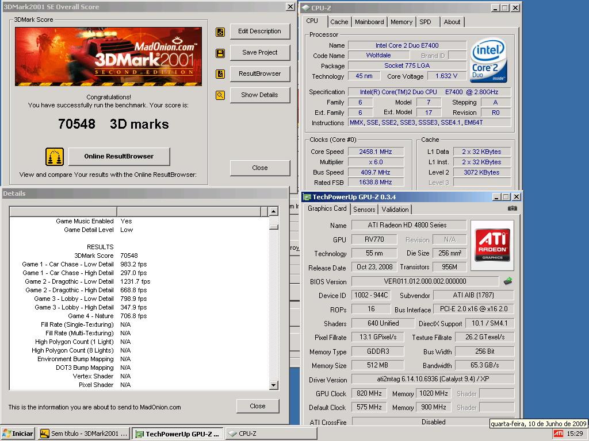
Task: Open the About tab in CPU-Z
Action: (452, 22)
